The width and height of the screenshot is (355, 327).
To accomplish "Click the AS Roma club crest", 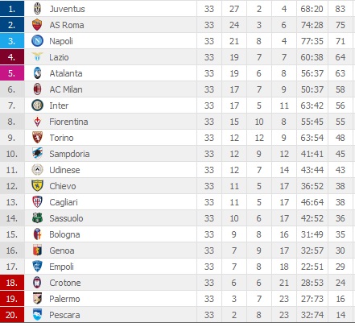I will click(37, 25).
